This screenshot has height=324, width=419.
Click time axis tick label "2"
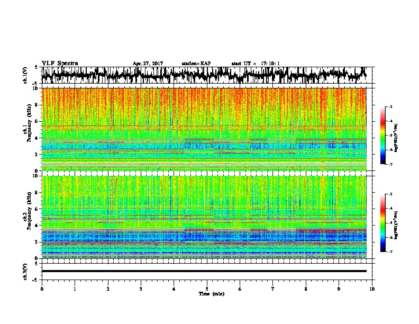[x=108, y=289]
